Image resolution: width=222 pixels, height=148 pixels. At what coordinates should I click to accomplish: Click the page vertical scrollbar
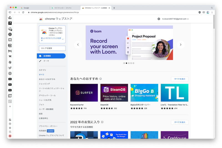tap(214, 22)
